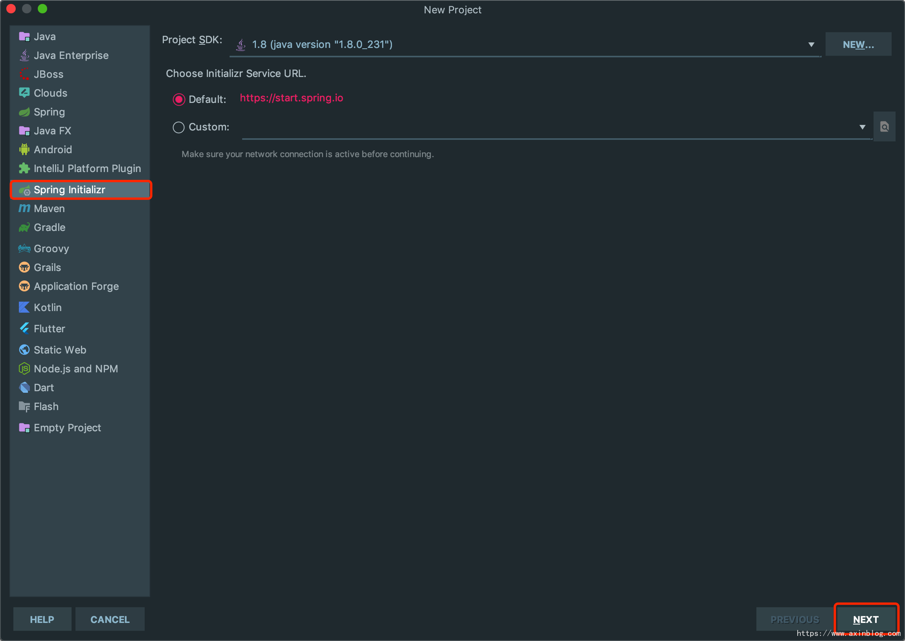Pick the Flash folder icon
This screenshot has height=641, width=905.
click(x=24, y=407)
